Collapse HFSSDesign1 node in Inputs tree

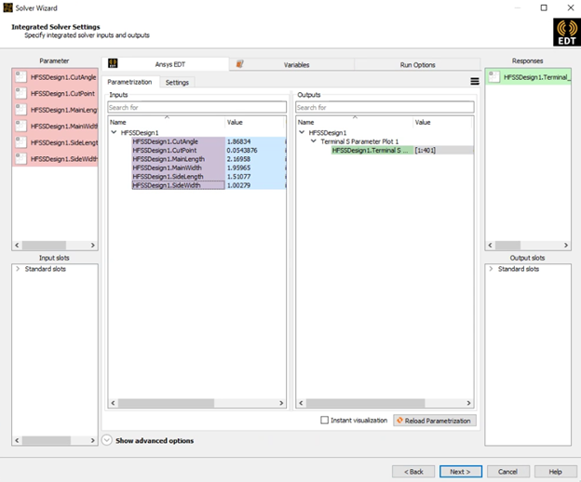[114, 132]
